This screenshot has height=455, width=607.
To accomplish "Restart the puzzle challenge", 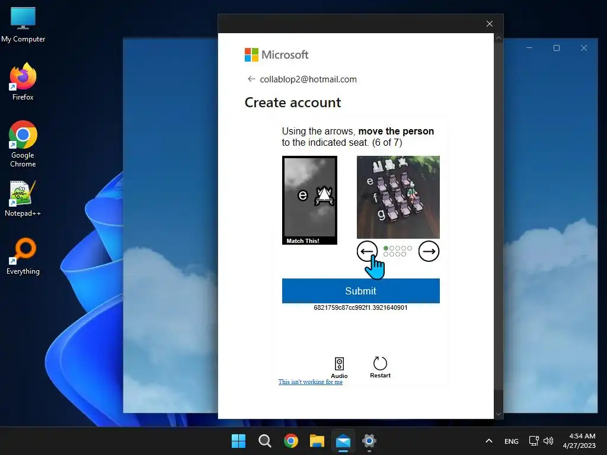I will (x=380, y=367).
